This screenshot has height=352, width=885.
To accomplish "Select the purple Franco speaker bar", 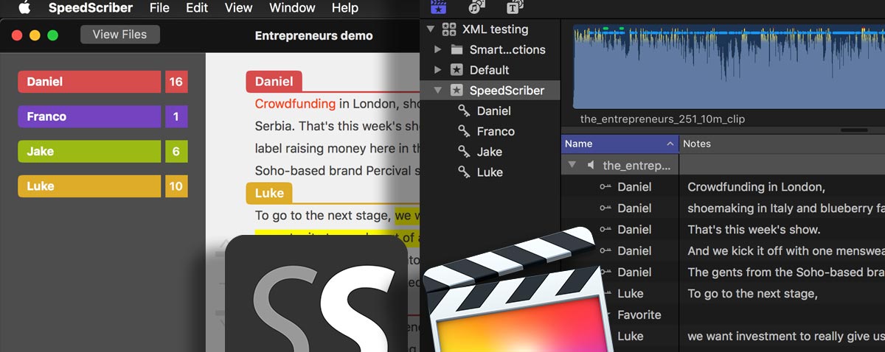I will click(x=89, y=116).
